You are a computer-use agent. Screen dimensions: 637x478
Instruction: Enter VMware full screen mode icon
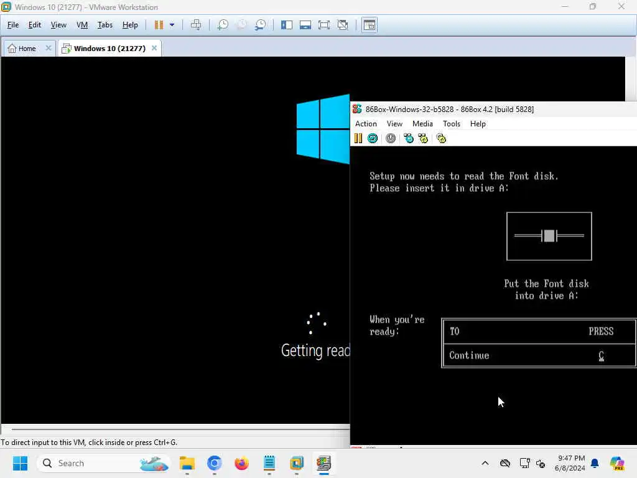coord(323,25)
